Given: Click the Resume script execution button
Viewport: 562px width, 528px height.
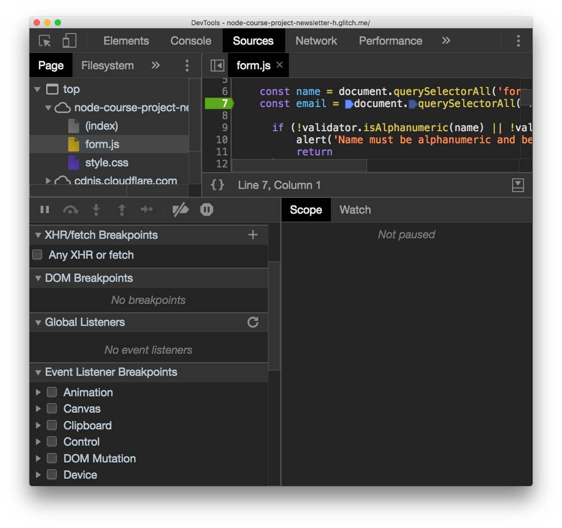Looking at the screenshot, I should point(45,209).
